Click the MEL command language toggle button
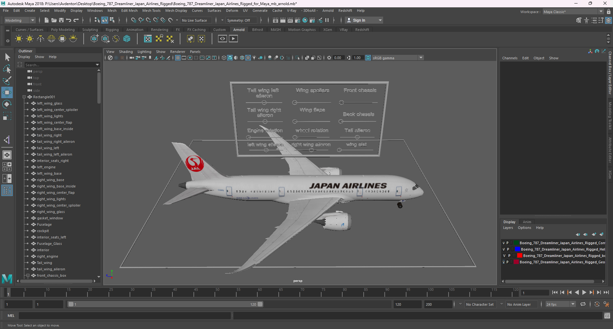This screenshot has width=613, height=329. coord(11,316)
